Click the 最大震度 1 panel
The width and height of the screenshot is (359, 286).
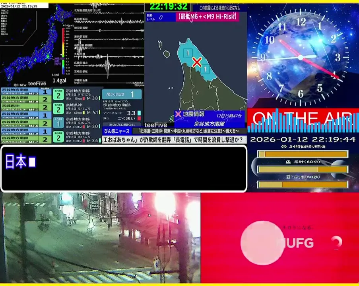[x=122, y=94]
